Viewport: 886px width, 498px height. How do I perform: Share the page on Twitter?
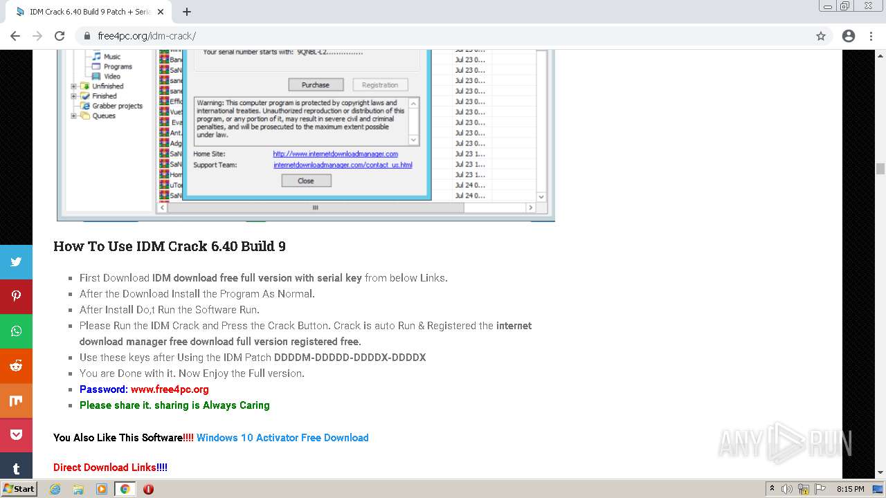click(x=16, y=262)
